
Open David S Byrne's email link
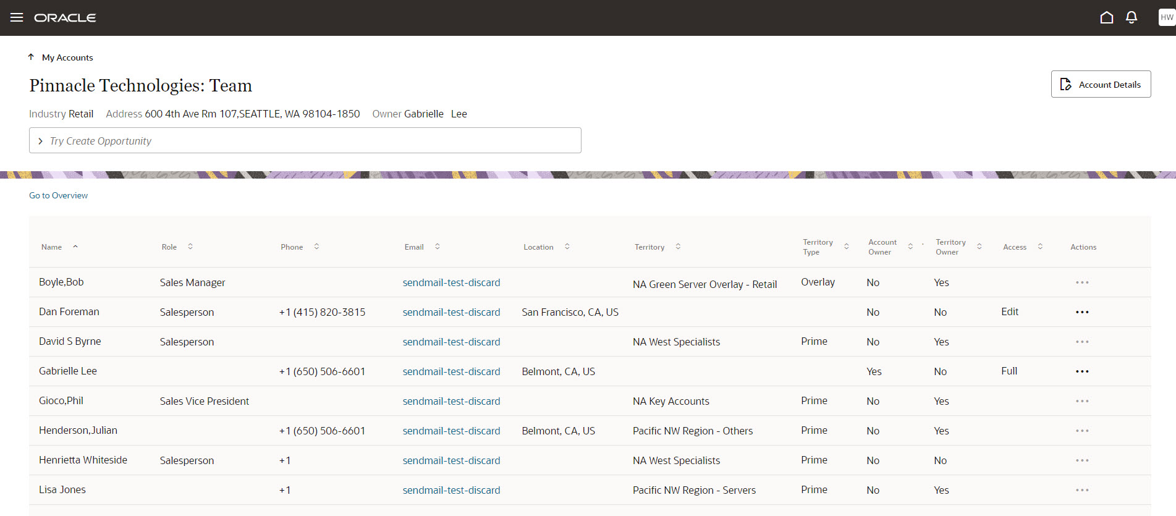[452, 342]
